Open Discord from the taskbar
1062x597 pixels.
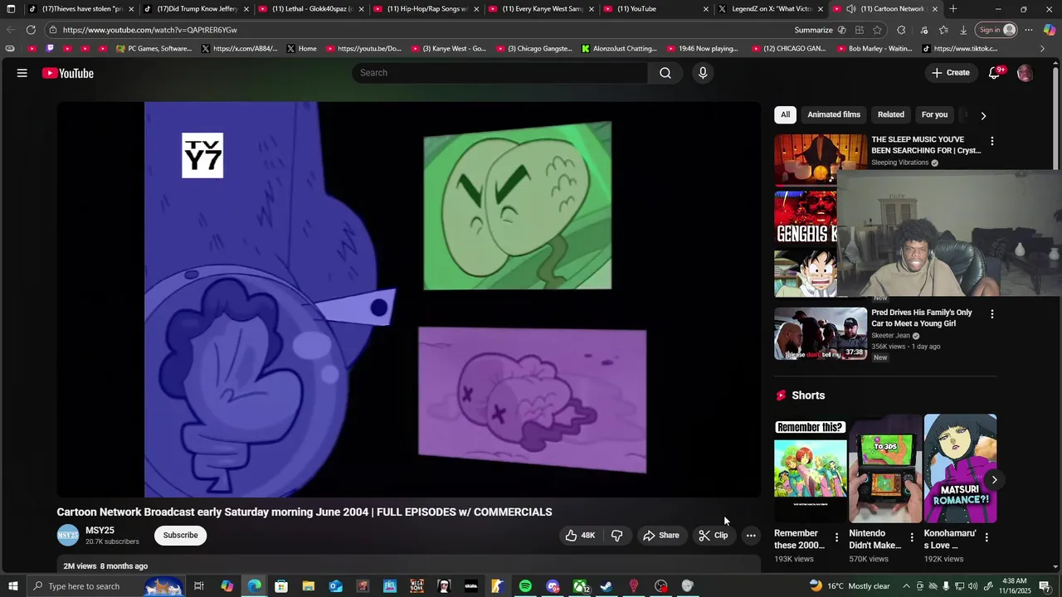tap(553, 586)
